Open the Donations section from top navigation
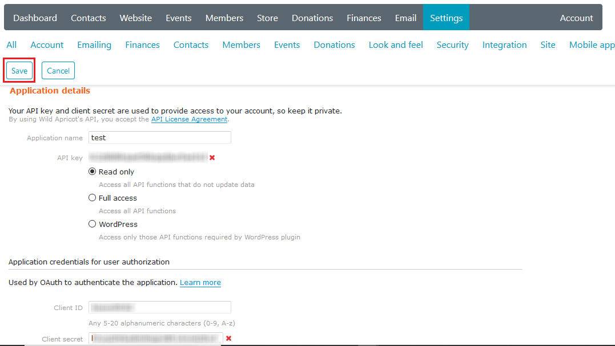The image size is (615, 346). click(x=312, y=17)
